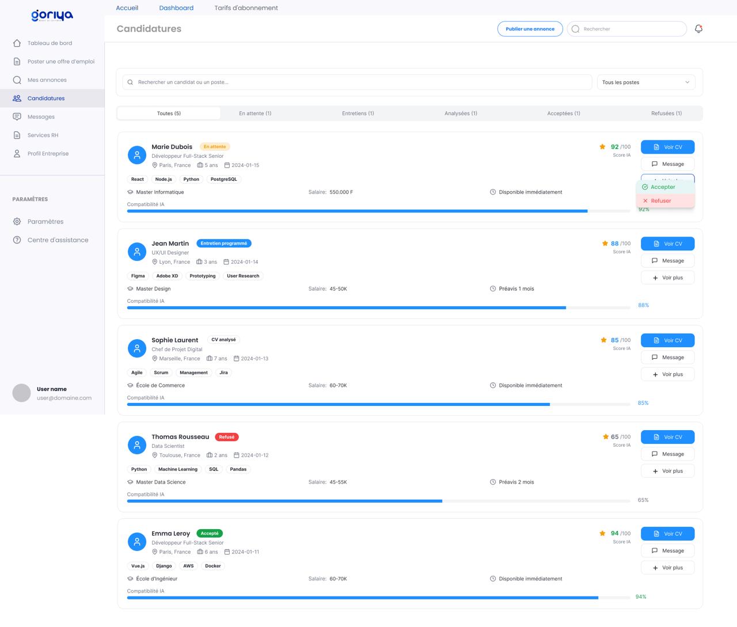Switch to the Entretiens (1) tab
Screen dimensions: 737x627
pos(358,113)
